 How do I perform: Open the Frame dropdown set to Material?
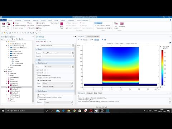pyautogui.click(x=57, y=86)
